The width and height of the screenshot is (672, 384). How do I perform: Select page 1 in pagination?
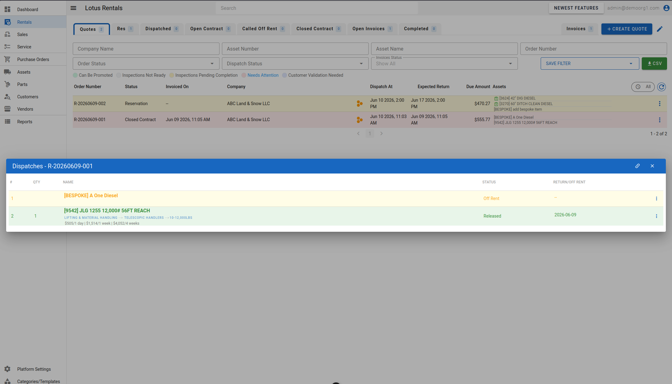pos(370,133)
